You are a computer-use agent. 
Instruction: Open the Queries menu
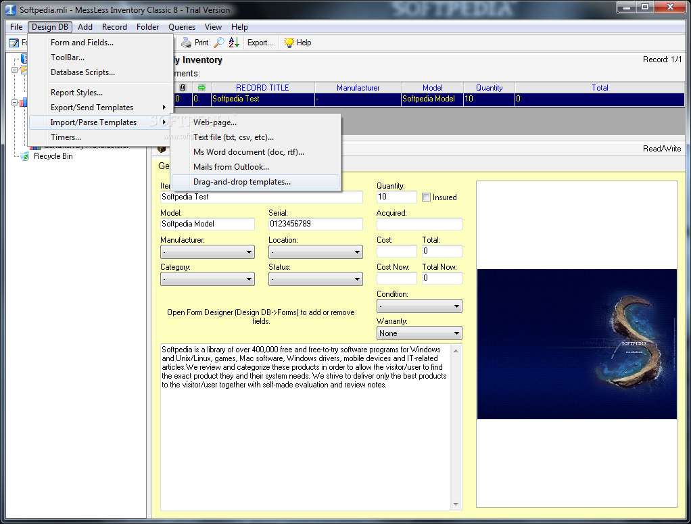pos(182,27)
